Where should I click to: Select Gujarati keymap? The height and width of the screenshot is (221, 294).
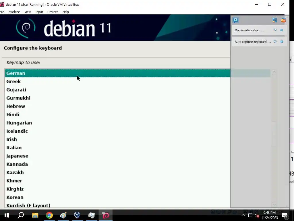point(138,90)
